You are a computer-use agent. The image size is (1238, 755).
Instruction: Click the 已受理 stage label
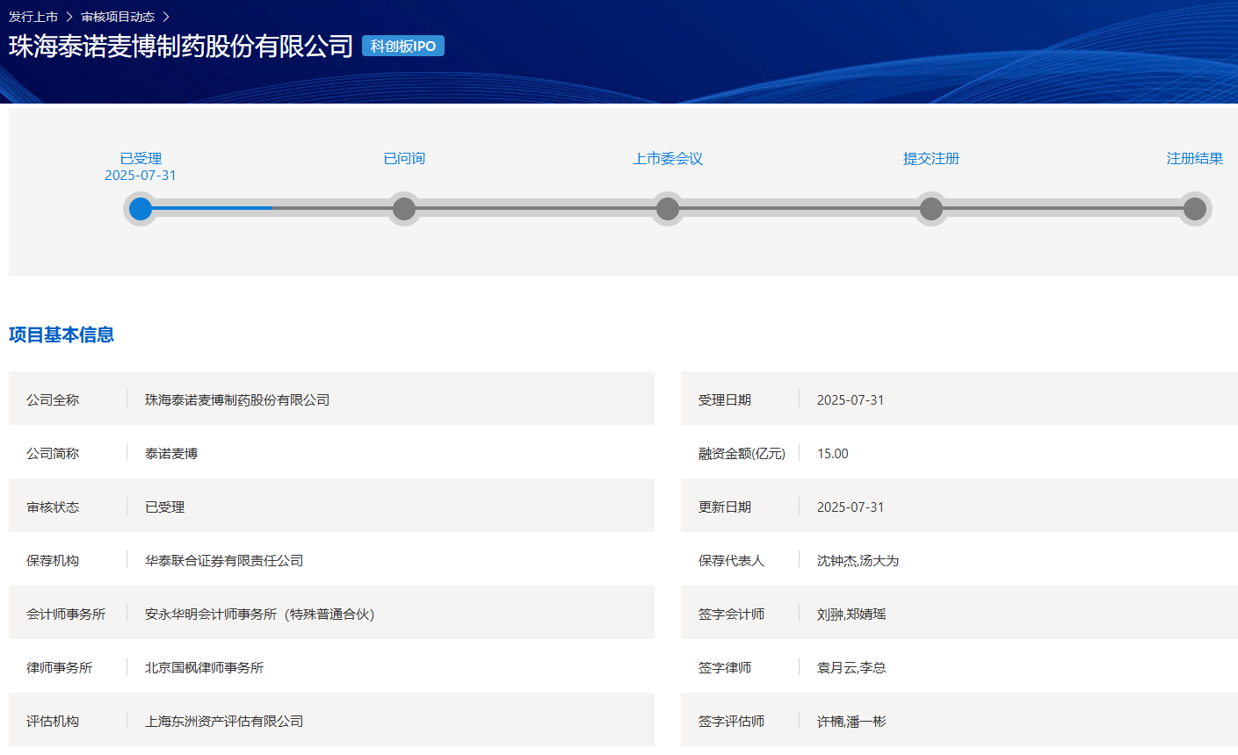click(141, 159)
